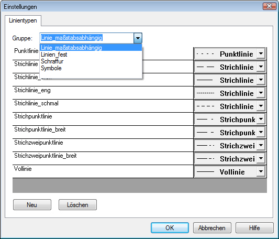Select the Strichlinie_eng row name

click(32, 90)
